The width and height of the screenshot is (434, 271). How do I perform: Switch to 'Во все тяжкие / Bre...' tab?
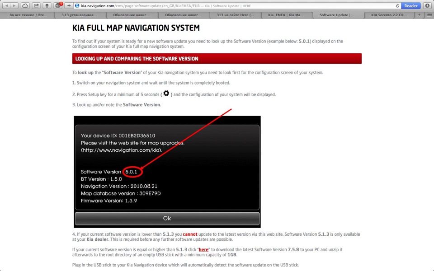coord(28,15)
